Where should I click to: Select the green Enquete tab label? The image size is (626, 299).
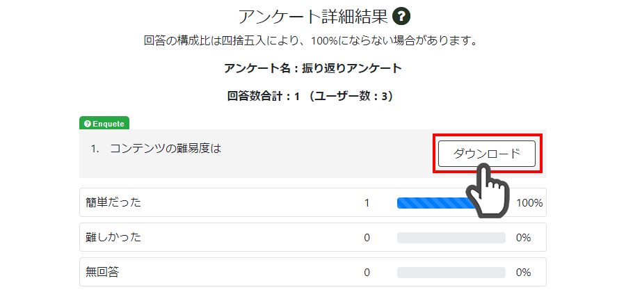click(x=104, y=123)
